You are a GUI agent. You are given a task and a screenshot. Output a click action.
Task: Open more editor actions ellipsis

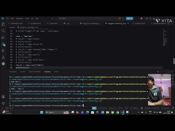tap(172, 23)
